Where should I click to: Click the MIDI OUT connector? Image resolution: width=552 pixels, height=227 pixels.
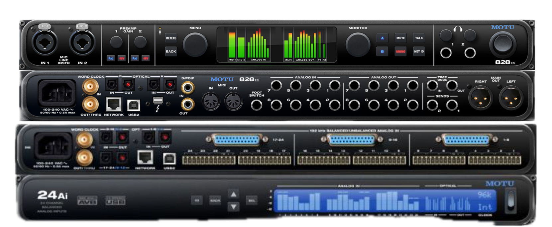coord(233,101)
